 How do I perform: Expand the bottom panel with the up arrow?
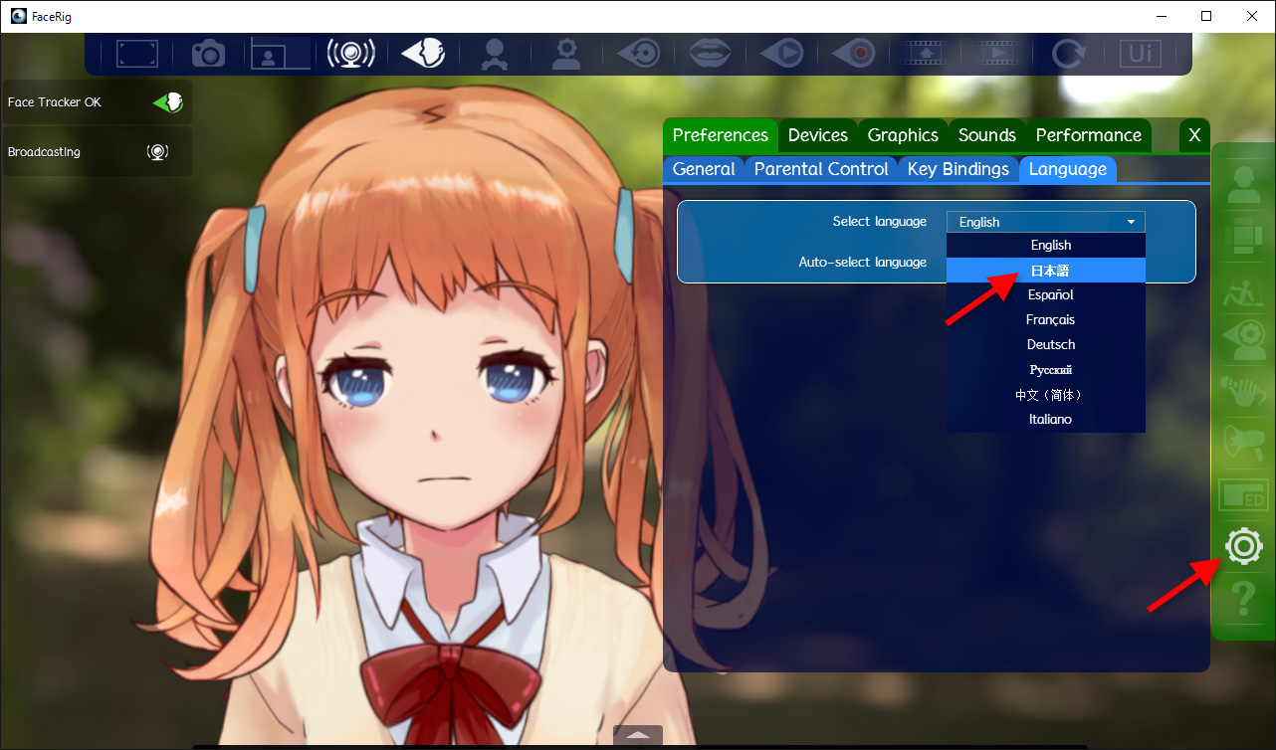pos(637,737)
